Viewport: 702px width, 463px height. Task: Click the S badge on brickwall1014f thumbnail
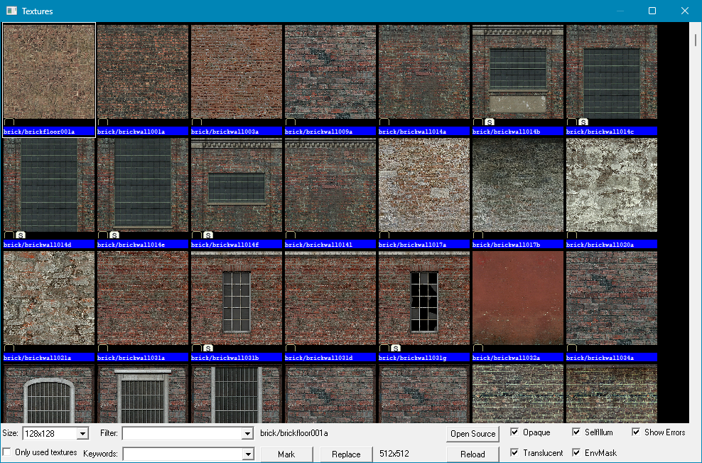[x=207, y=233]
